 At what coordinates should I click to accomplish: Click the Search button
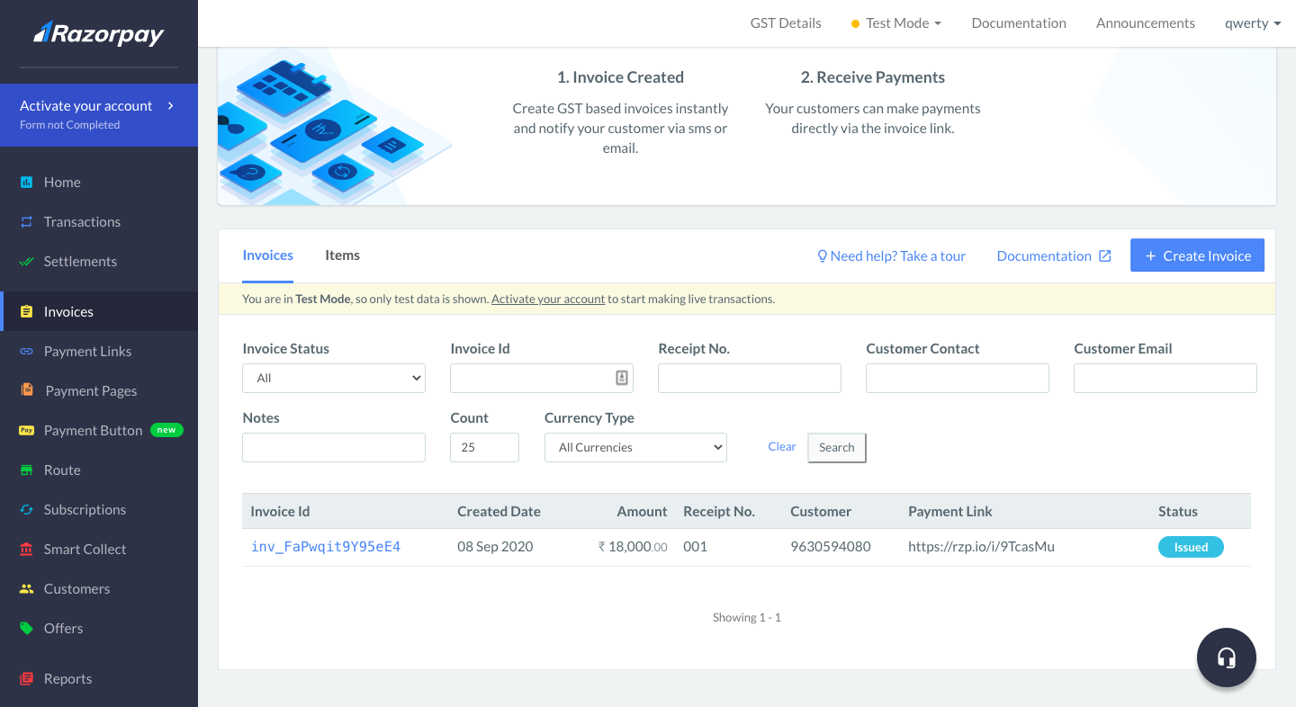tap(837, 448)
